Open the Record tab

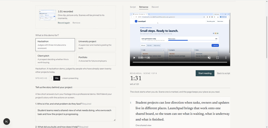tap(155, 7)
